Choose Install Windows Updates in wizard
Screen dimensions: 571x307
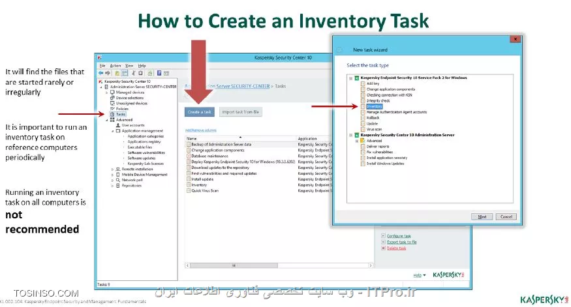tap(385, 164)
